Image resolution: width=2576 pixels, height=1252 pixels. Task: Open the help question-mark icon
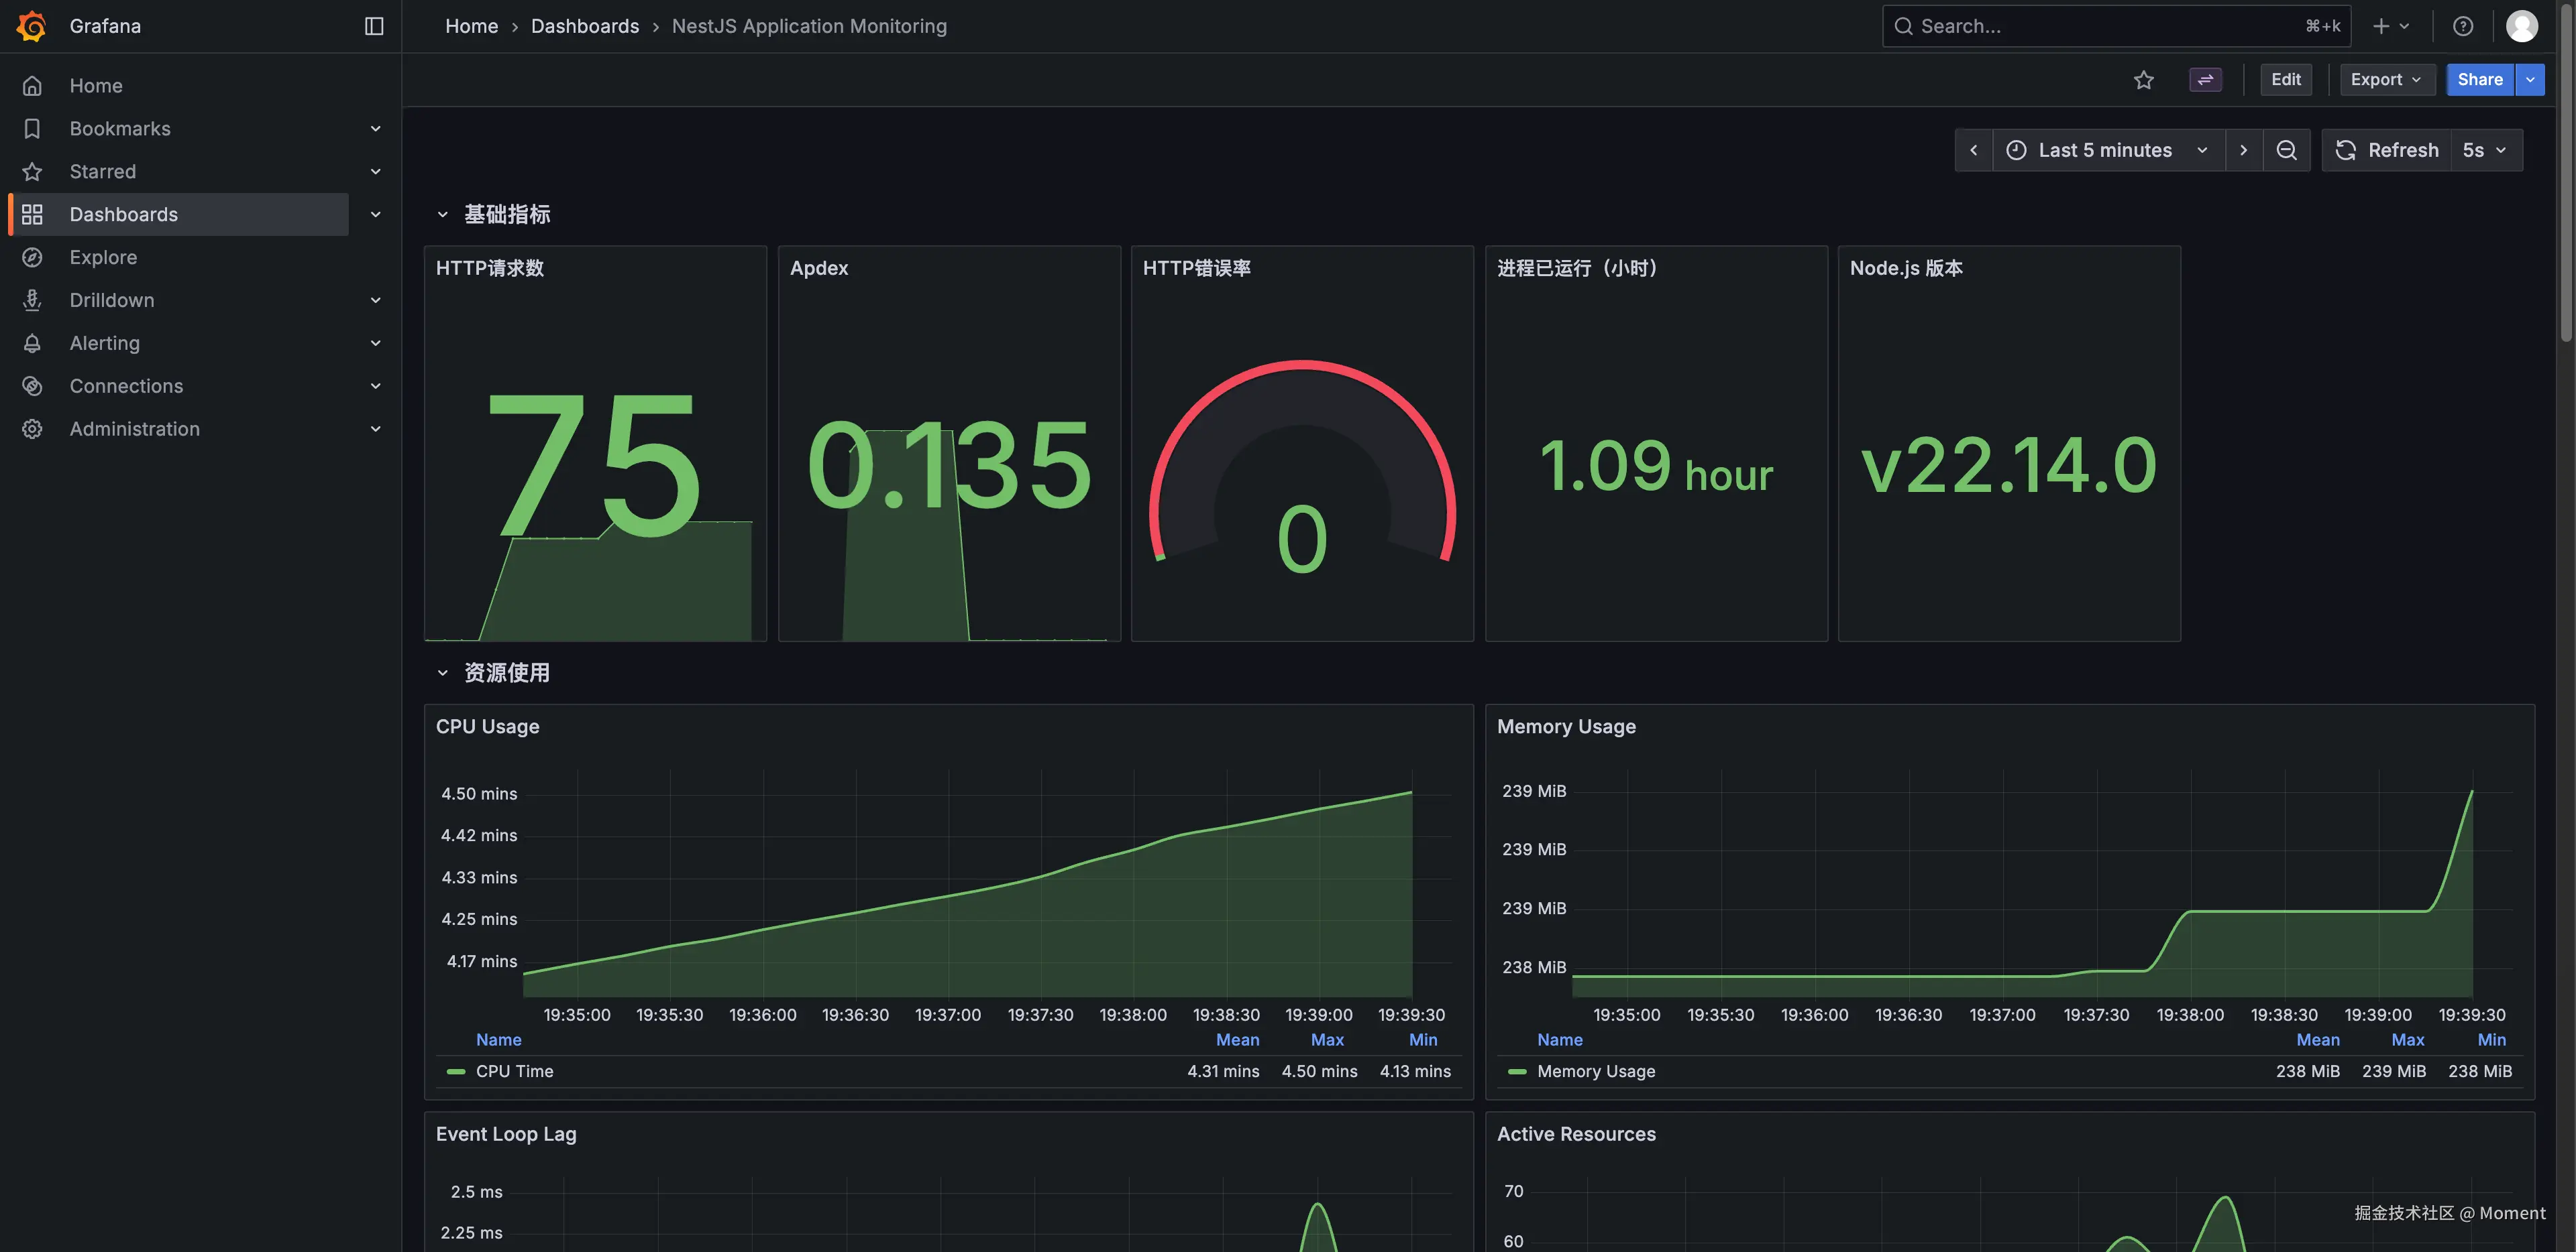coord(2462,26)
